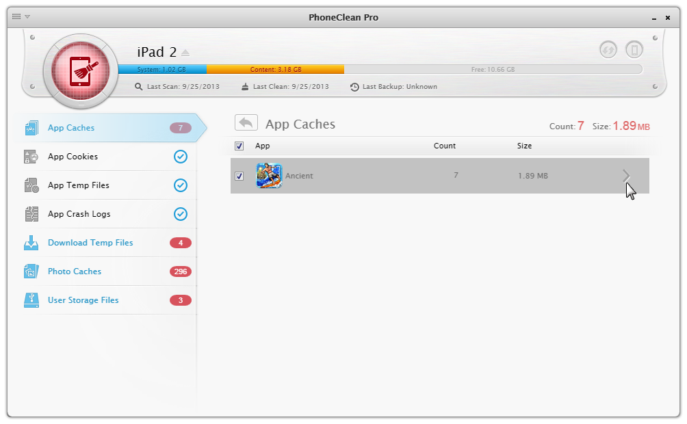Uncheck the Ancient app checkbox
687x424 pixels.
pos(239,176)
